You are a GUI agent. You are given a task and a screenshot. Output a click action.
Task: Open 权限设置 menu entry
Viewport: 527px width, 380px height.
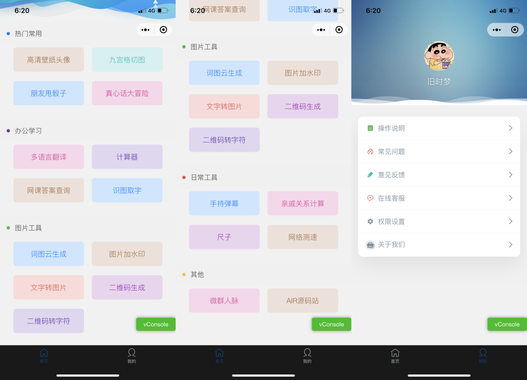click(x=439, y=221)
